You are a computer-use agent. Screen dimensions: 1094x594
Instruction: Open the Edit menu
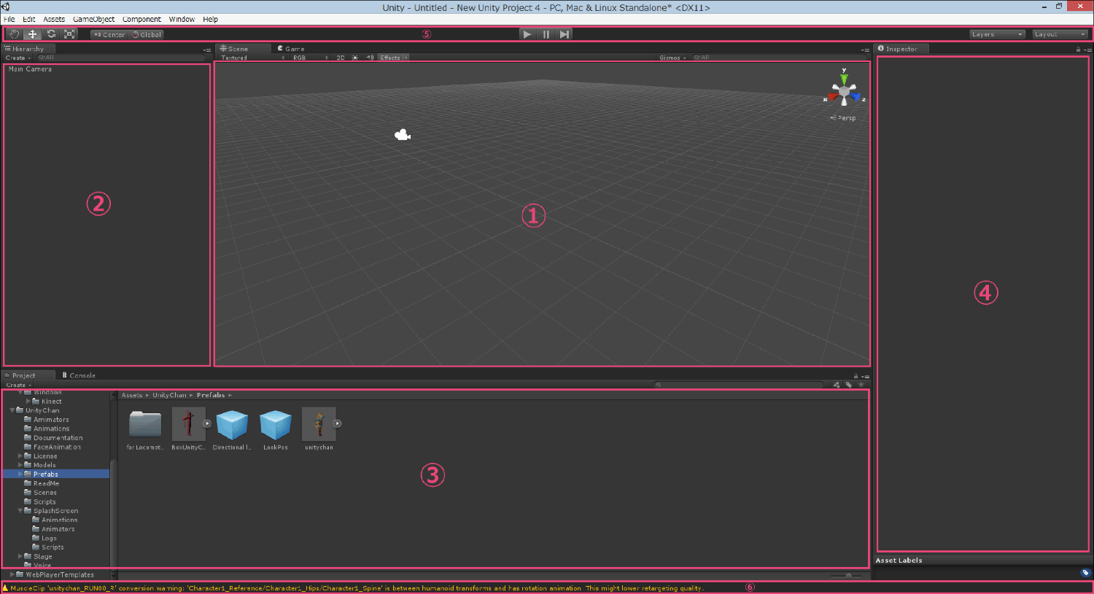tap(29, 19)
